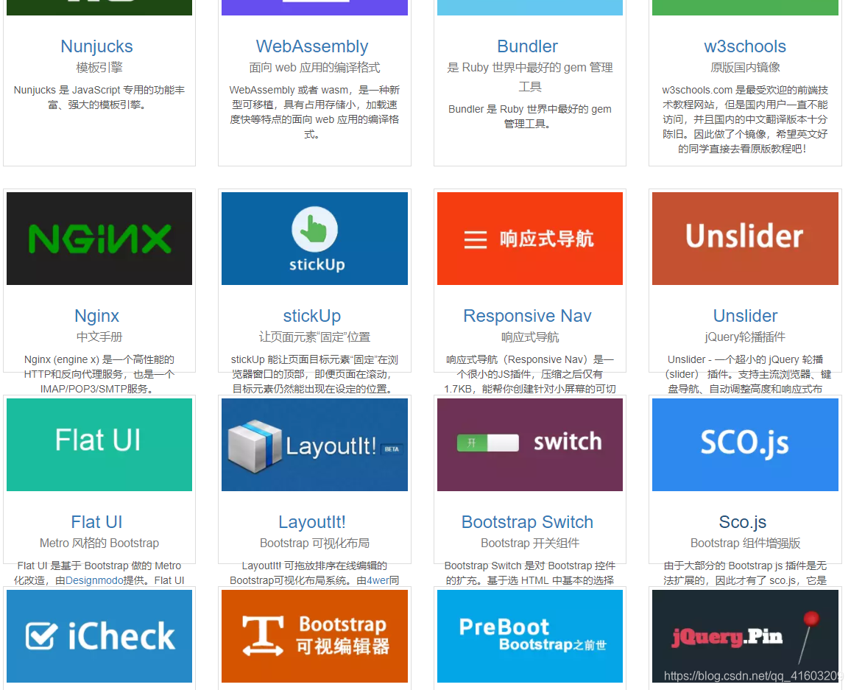
Task: Click the Metro 风格的 Bootstrap subtitle
Action: 99,543
